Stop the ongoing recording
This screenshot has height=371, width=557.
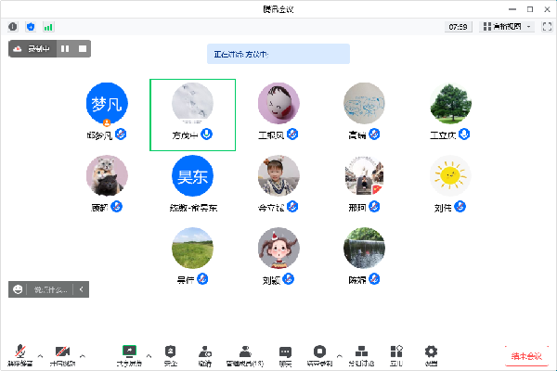[82, 48]
